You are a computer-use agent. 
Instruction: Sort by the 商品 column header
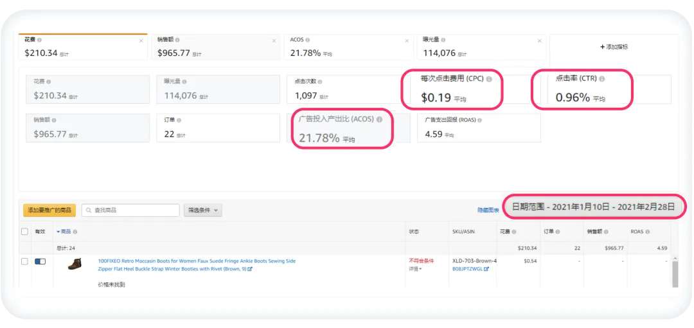tap(66, 231)
